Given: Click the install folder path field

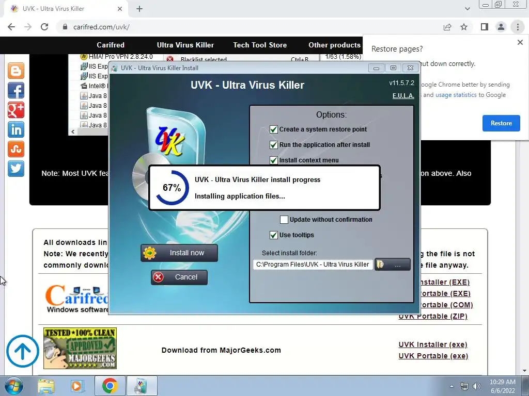Looking at the screenshot, I should pyautogui.click(x=313, y=265).
